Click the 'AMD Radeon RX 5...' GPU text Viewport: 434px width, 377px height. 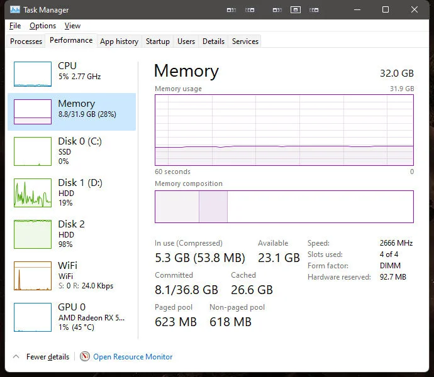[92, 318]
